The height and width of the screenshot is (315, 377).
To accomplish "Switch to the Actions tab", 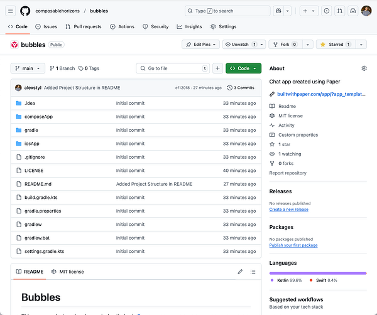I will (x=122, y=26).
